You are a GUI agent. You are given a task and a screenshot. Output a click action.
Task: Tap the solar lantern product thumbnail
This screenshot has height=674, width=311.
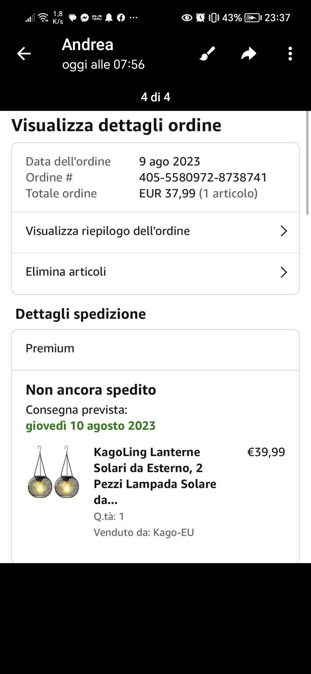point(53,472)
